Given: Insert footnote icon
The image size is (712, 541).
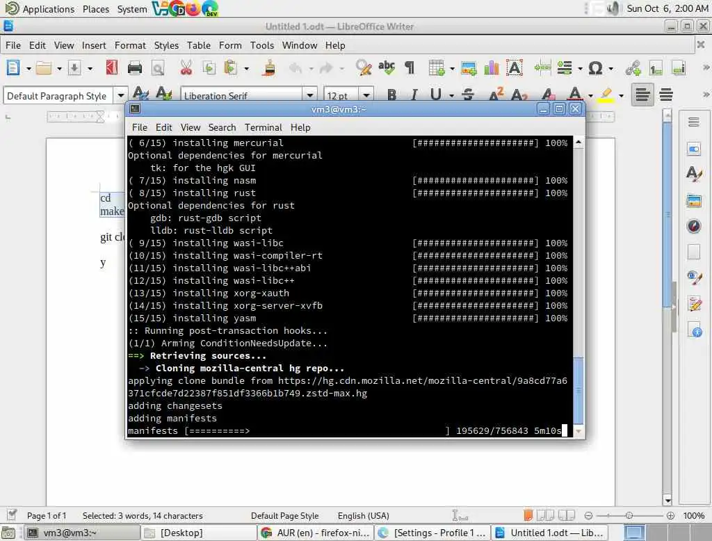Looking at the screenshot, I should point(656,69).
